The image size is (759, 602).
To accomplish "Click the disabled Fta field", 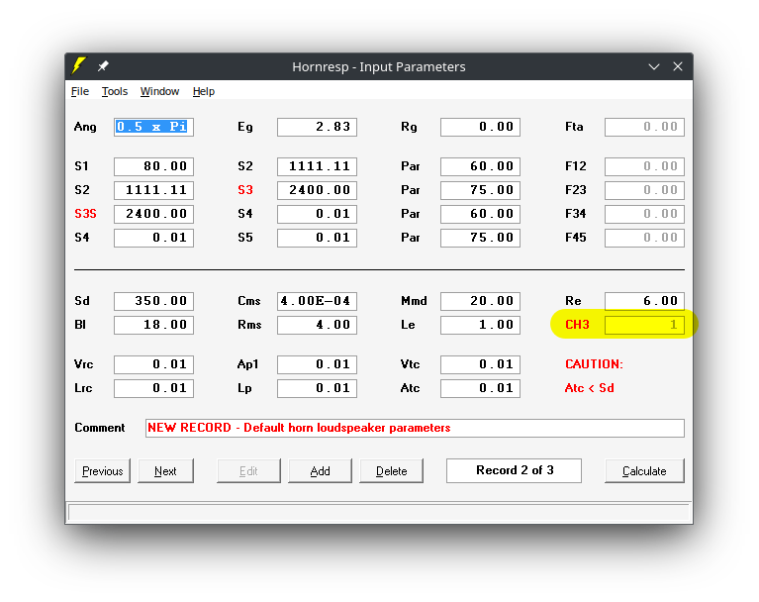I will (644, 127).
